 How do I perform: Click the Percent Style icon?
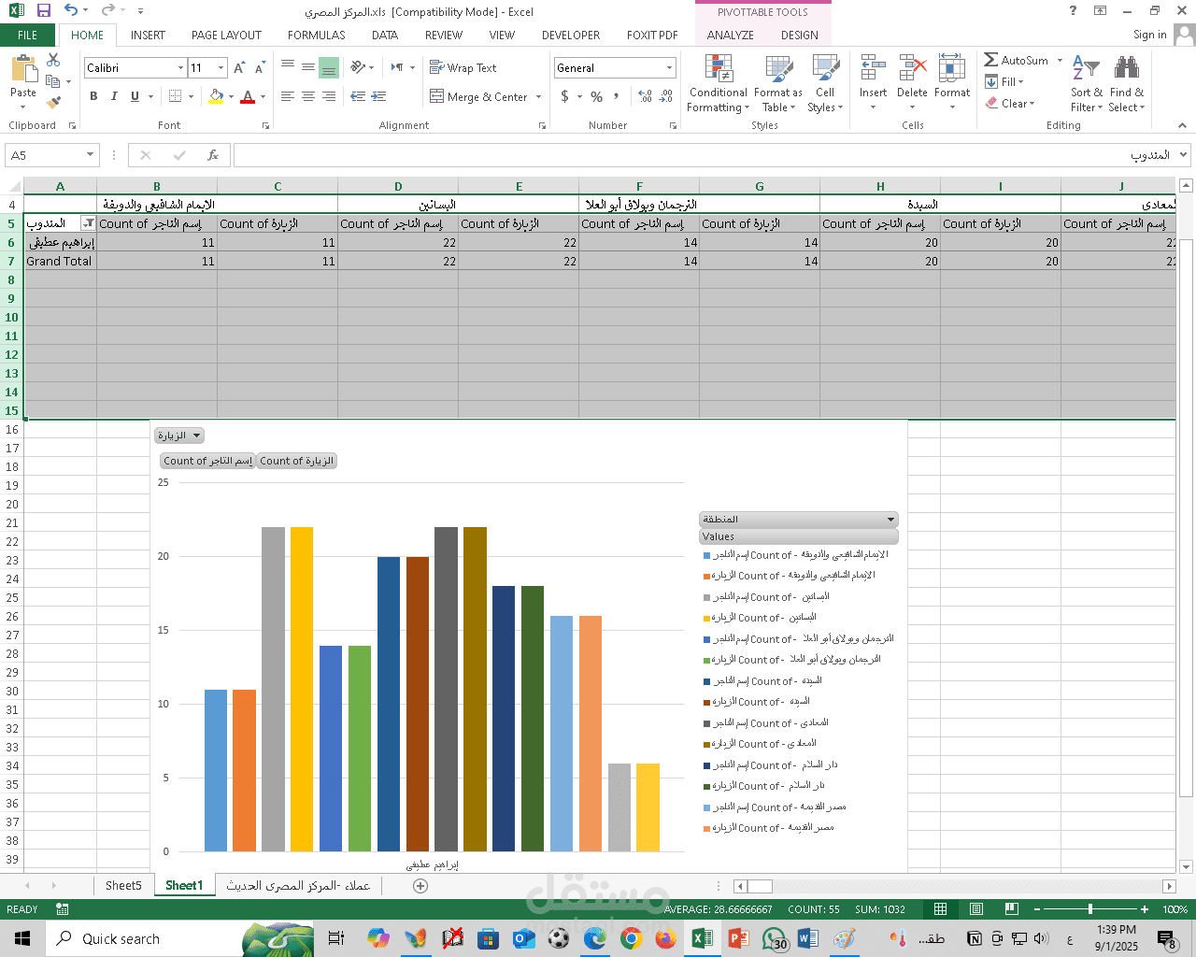596,96
